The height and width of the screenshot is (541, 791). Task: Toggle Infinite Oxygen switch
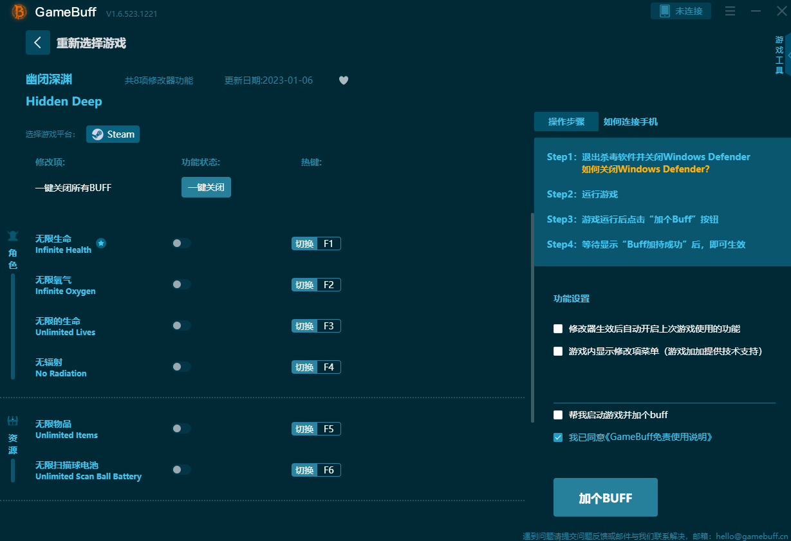point(181,284)
